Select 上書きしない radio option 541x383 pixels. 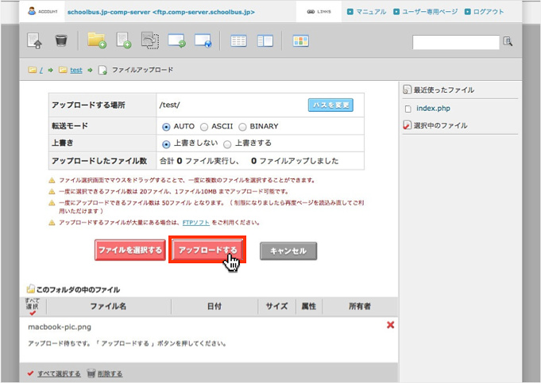pyautogui.click(x=166, y=144)
